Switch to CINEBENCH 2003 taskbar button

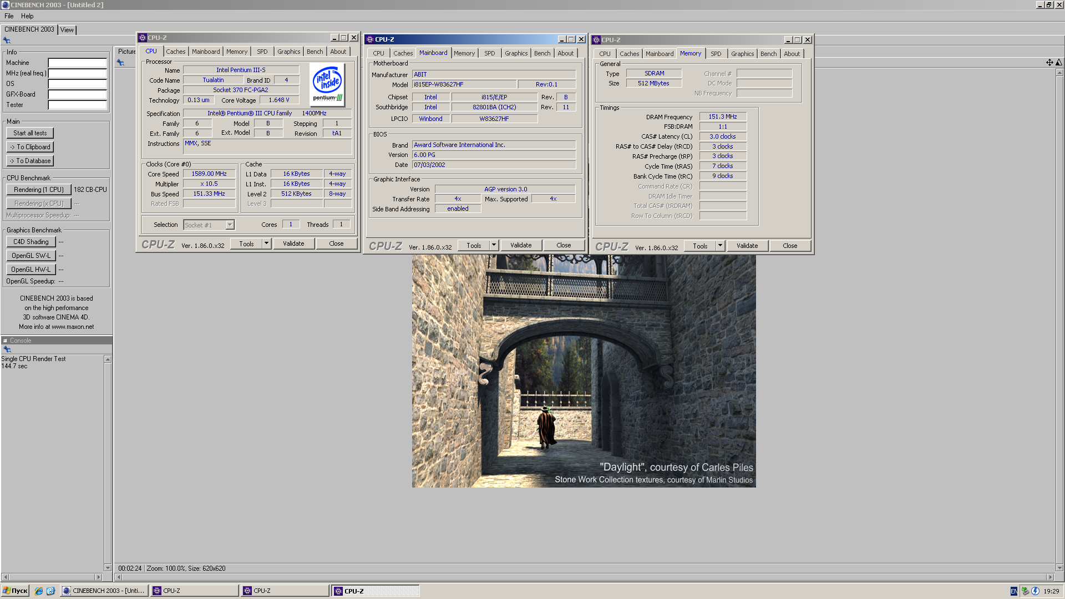(104, 591)
